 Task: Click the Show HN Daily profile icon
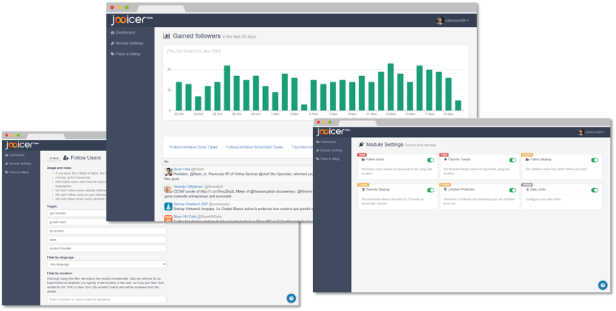(x=169, y=218)
